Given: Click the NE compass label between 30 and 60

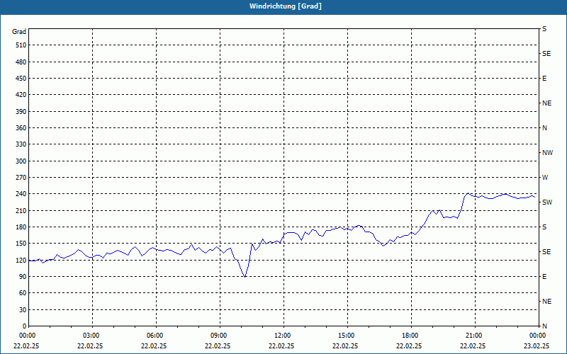Looking at the screenshot, I should click(546, 302).
